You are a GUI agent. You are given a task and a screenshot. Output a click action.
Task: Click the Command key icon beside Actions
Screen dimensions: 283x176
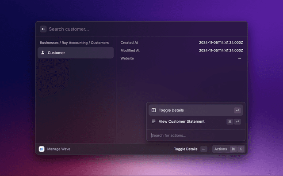point(233,149)
